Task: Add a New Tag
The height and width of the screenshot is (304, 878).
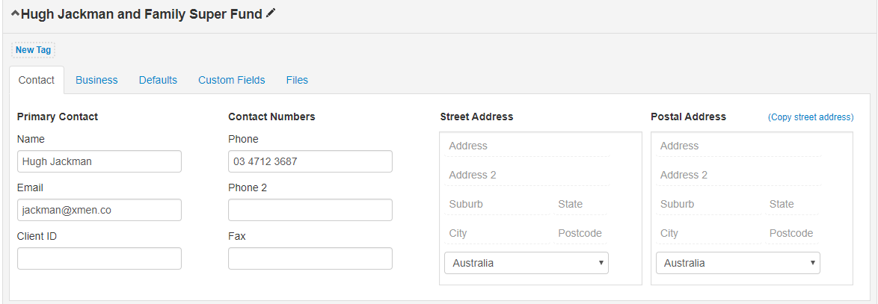Action: (x=33, y=50)
